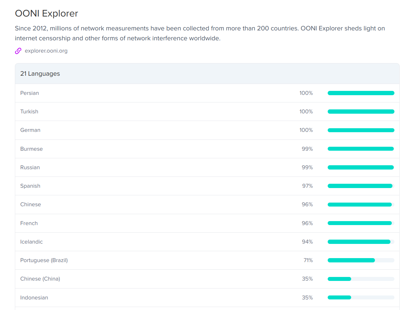Open the Turkish language entry

pos(29,112)
